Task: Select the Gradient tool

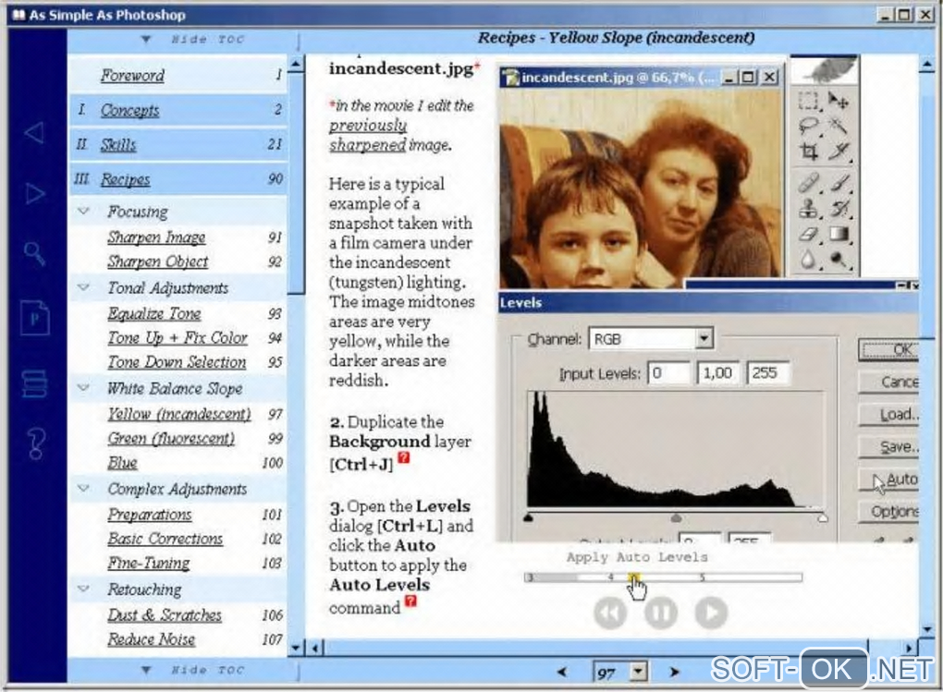Action: (839, 234)
